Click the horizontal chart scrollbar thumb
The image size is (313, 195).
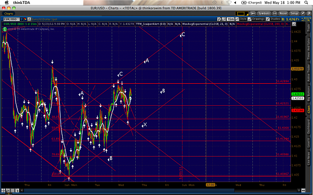(x=129, y=191)
